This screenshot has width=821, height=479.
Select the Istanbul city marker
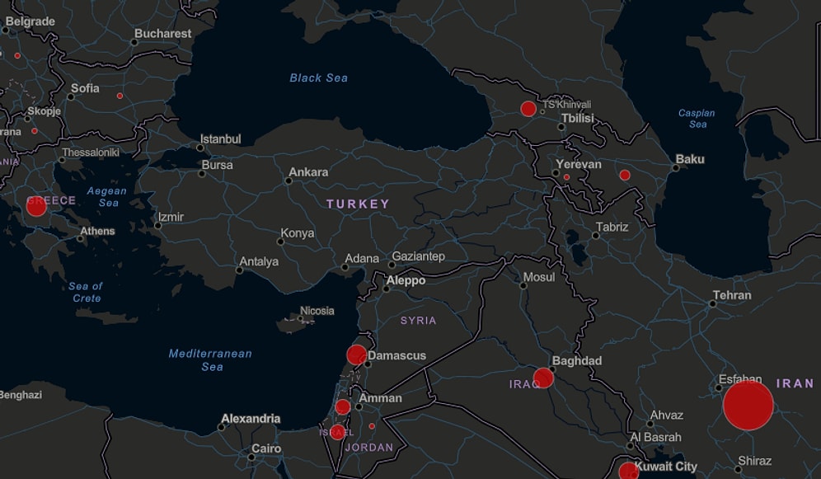coord(200,148)
